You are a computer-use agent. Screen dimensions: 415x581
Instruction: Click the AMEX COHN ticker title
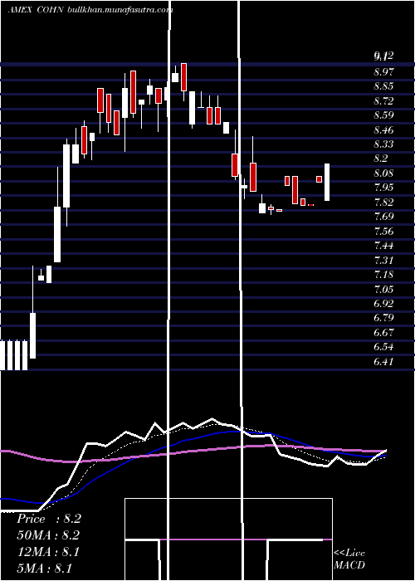point(36,10)
